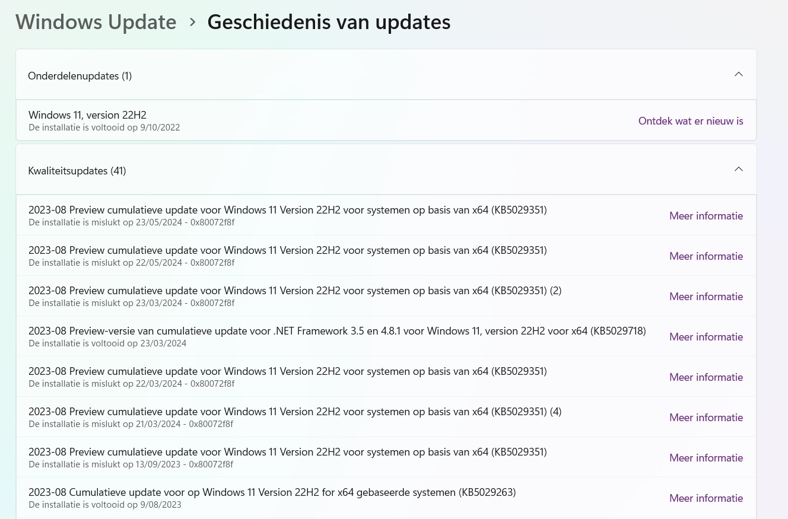The image size is (788, 519).
Task: Select the .NET Framework 3.5 update title
Action: click(x=337, y=331)
